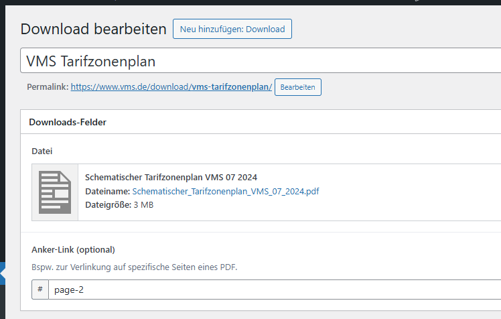The height and width of the screenshot is (319, 501).
Task: Focus the 'VMS Tarifzonenplan' title field
Action: pyautogui.click(x=261, y=61)
